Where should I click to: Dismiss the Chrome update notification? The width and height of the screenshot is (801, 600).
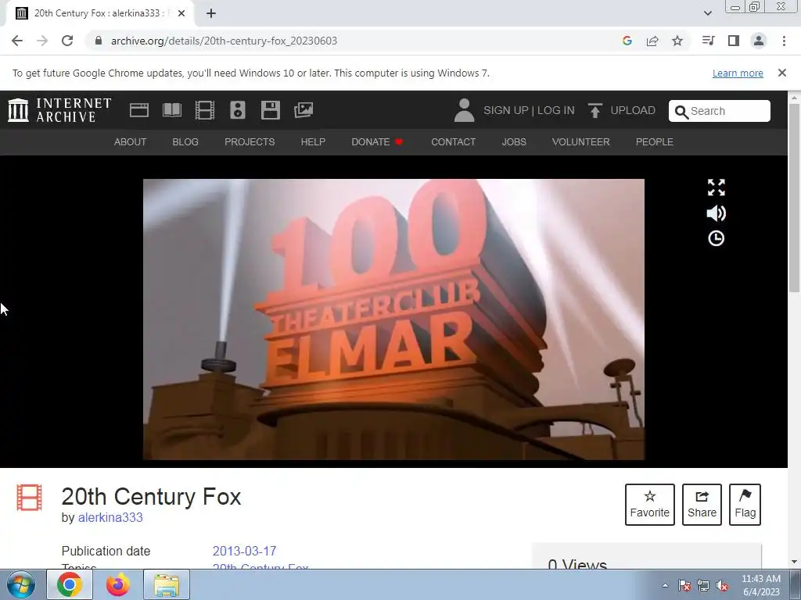coord(782,73)
